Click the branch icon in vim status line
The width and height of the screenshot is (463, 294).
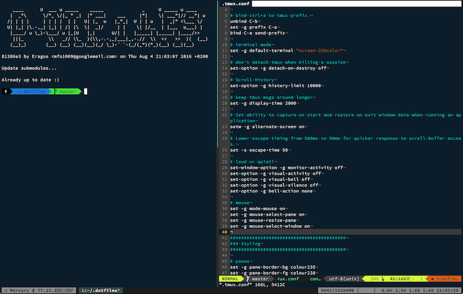coord(247,278)
